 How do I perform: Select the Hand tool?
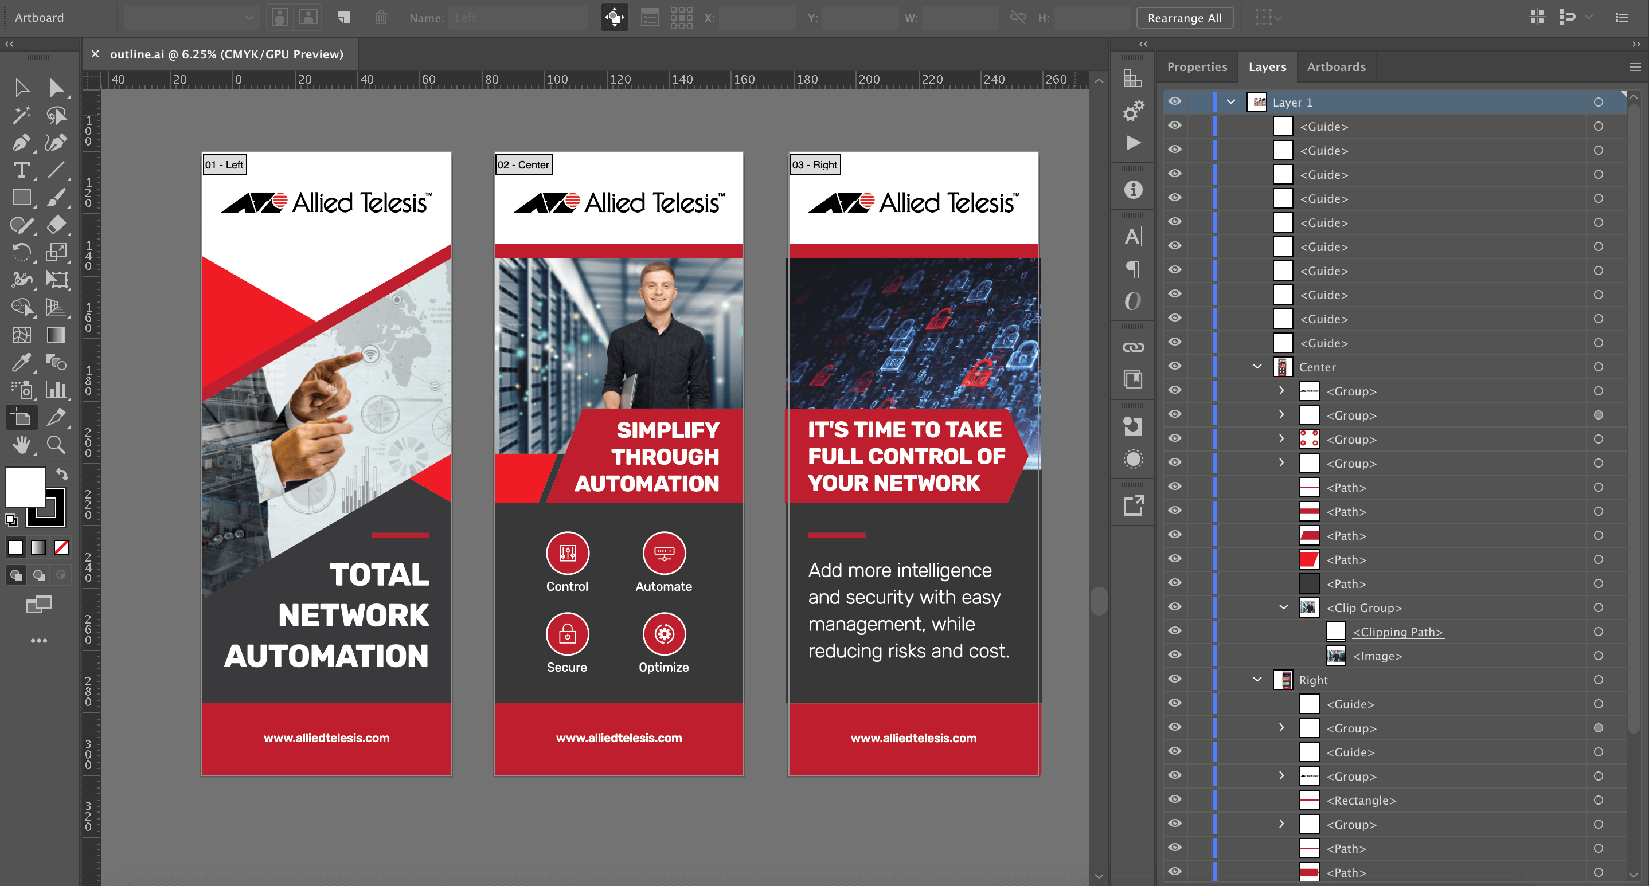[x=21, y=445]
